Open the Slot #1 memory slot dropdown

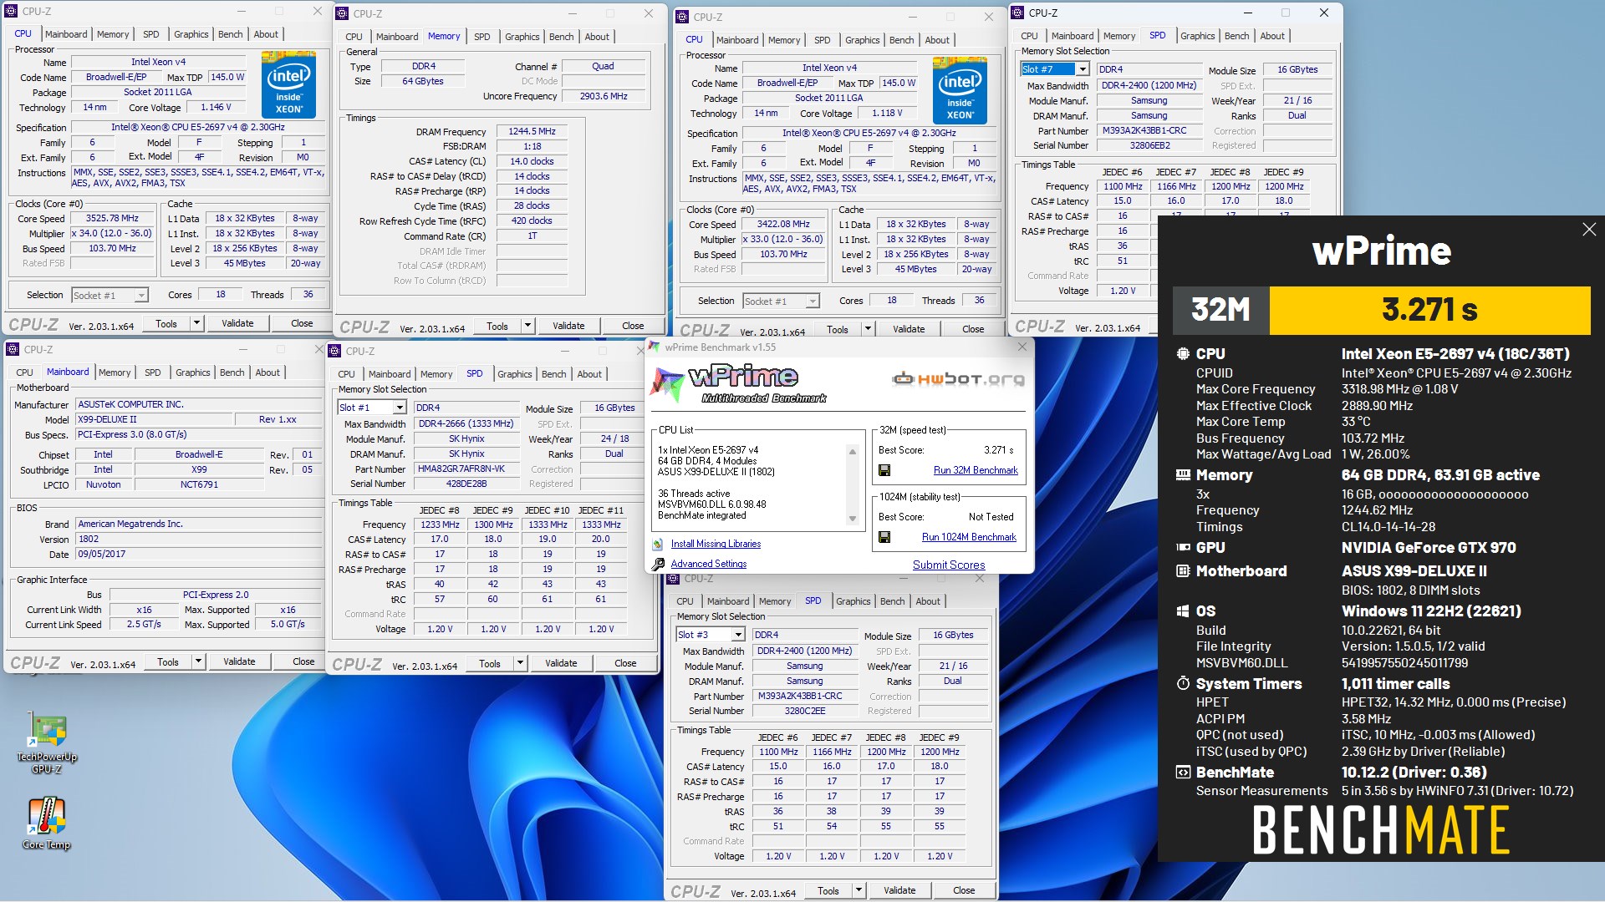(x=400, y=408)
